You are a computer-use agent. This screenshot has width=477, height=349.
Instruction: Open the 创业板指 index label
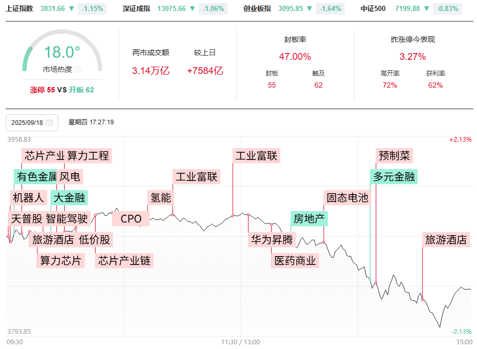[257, 9]
